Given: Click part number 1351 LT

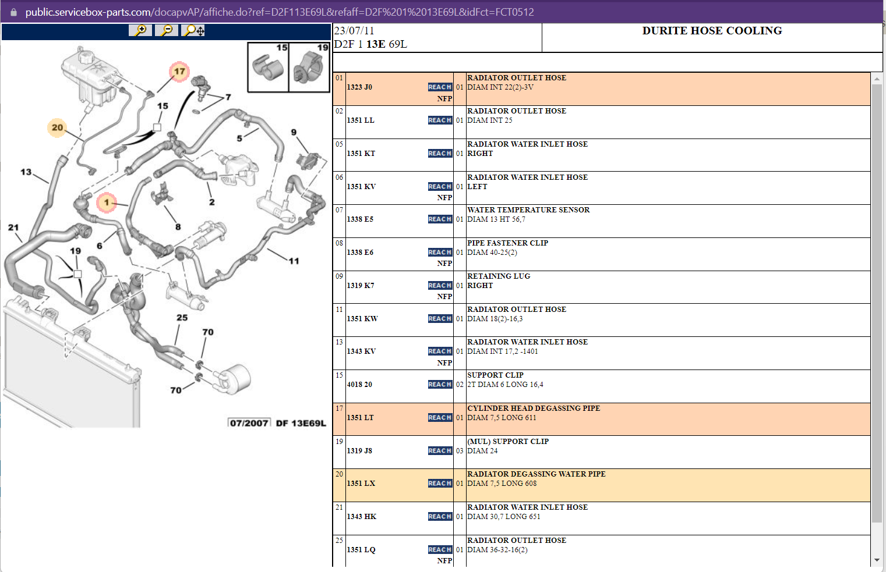Looking at the screenshot, I should pos(361,418).
